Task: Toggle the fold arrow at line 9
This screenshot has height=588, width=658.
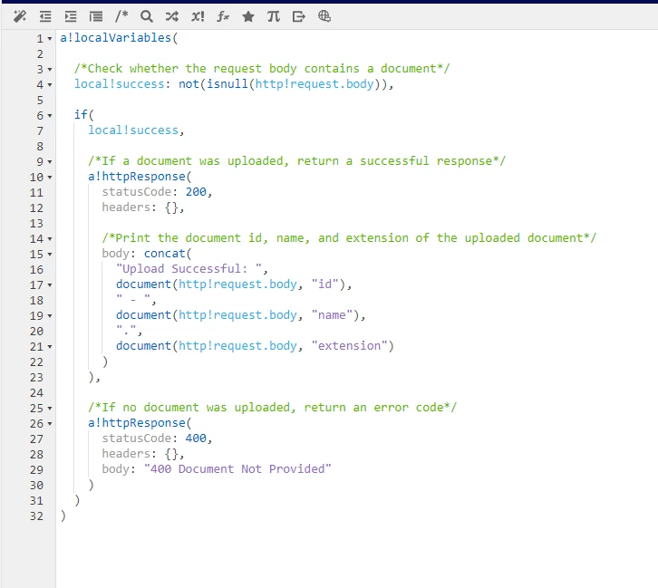Action: click(50, 161)
